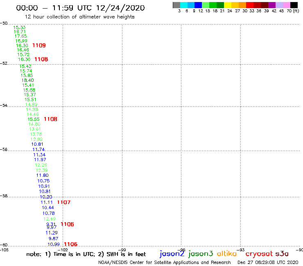Click the purple swatch in the color scale
The image size is (303, 266).
tap(272, 5)
